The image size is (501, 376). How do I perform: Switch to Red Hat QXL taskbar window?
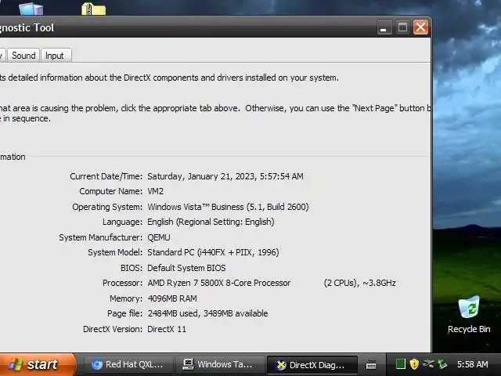point(128,364)
